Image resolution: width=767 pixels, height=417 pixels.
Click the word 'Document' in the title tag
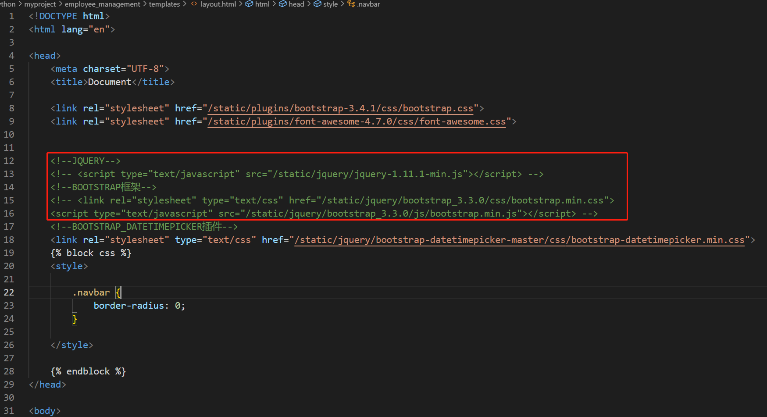pyautogui.click(x=110, y=82)
